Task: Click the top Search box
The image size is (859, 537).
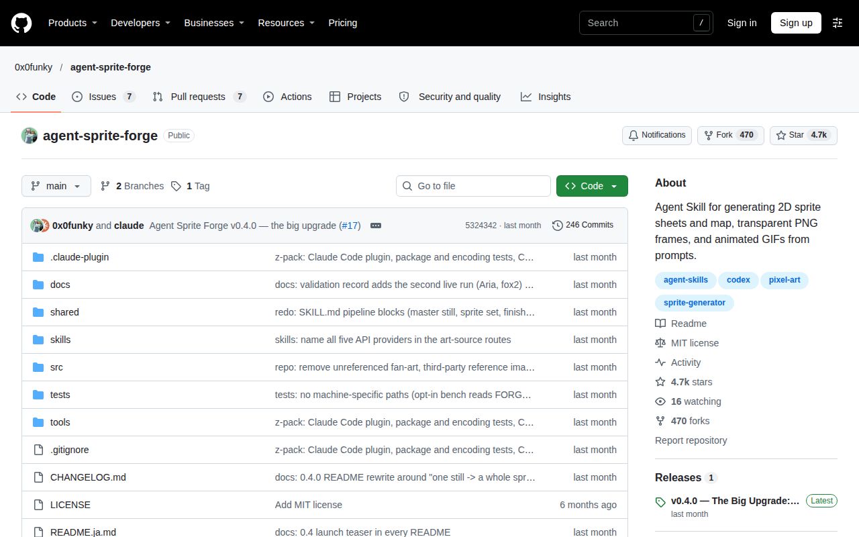Action: pos(646,23)
